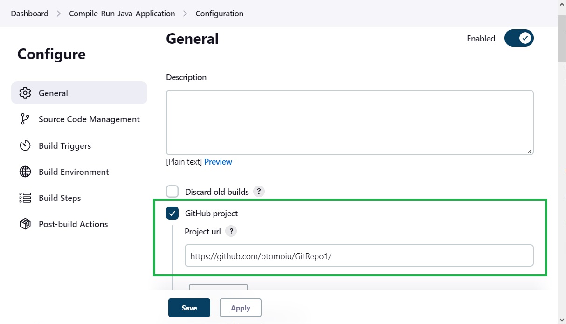Open the General section
566x324 pixels.
point(79,93)
